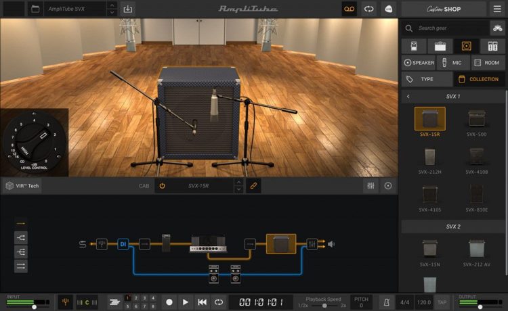Toggle VIR Tech mode
The height and width of the screenshot is (311, 508).
[x=22, y=186]
